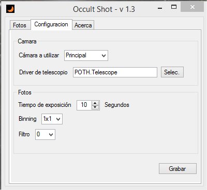The height and width of the screenshot is (190, 207).
Task: Open the Filtro dropdown
Action: coord(45,134)
